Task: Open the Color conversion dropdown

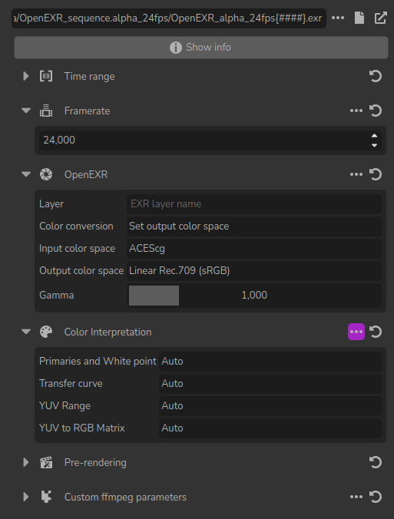Action: pos(254,226)
